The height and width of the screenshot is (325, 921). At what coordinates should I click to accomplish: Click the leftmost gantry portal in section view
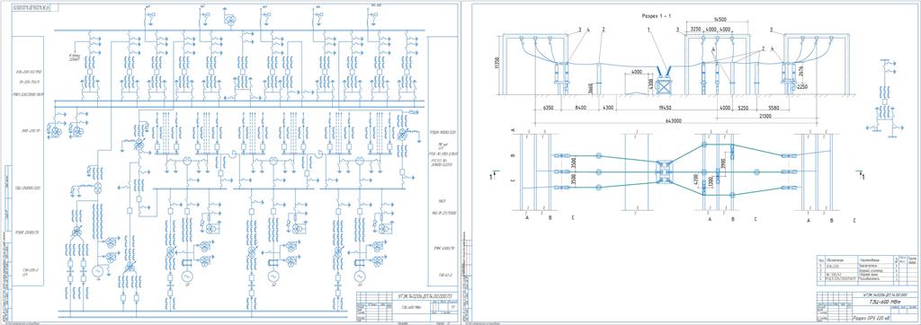[x=533, y=65]
